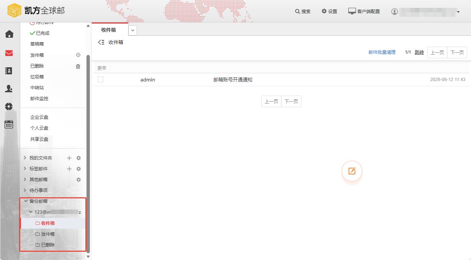471x260 pixels.
Task: Click the 凯方全球邮 logo
Action: [36, 10]
